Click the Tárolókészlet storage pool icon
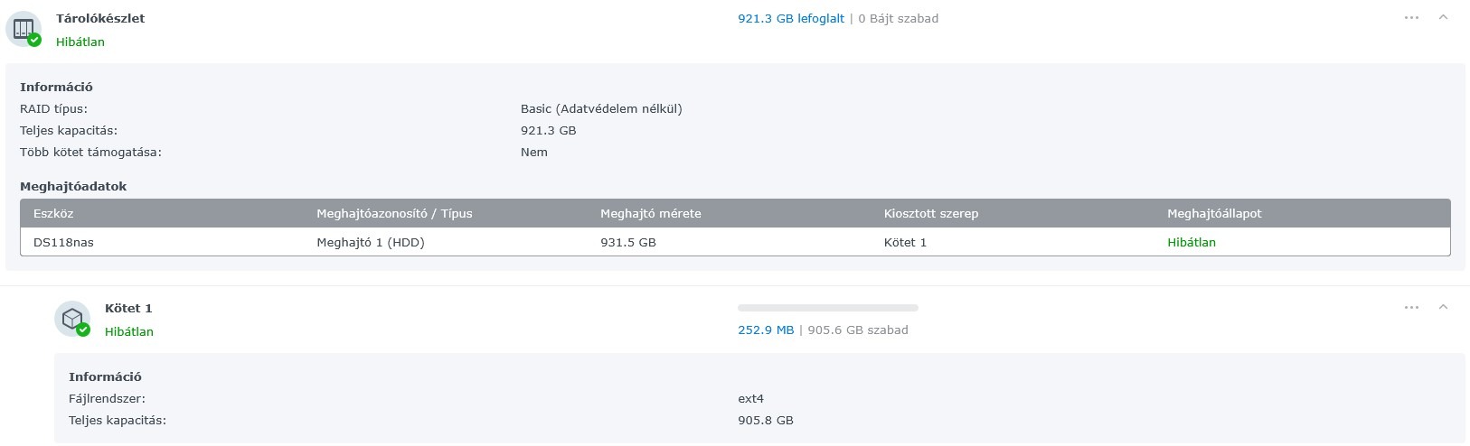This screenshot has width=1470, height=446. pos(23,28)
